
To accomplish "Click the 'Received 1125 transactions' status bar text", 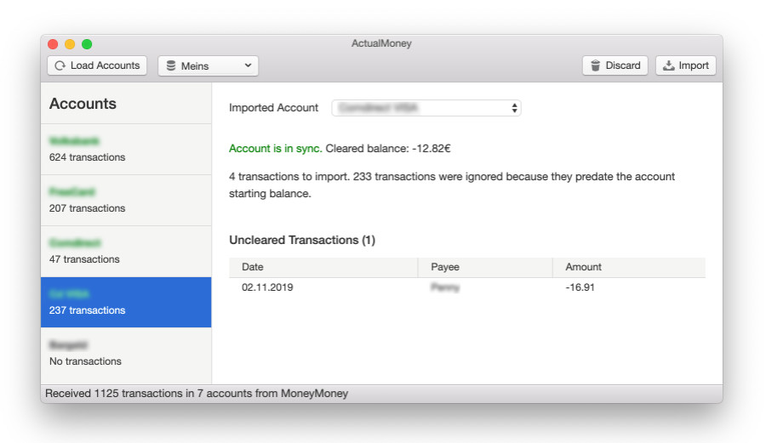I will coord(197,393).
